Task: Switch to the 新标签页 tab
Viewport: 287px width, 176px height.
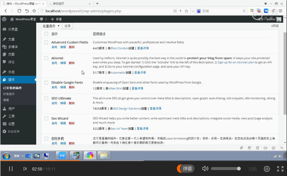Action: 69,4
